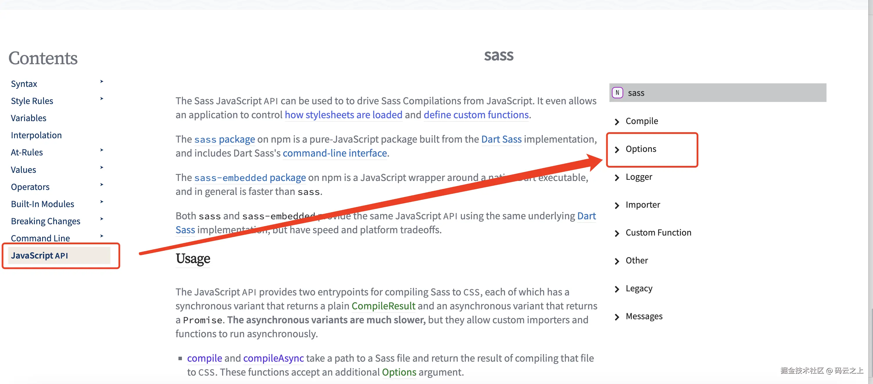Open the Variables contents entry
Viewport: 873px width, 384px height.
[x=28, y=118]
